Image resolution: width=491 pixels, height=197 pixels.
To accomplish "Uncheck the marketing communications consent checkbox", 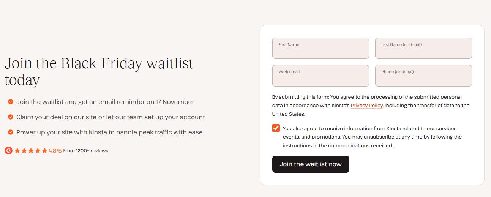I will coord(276,128).
